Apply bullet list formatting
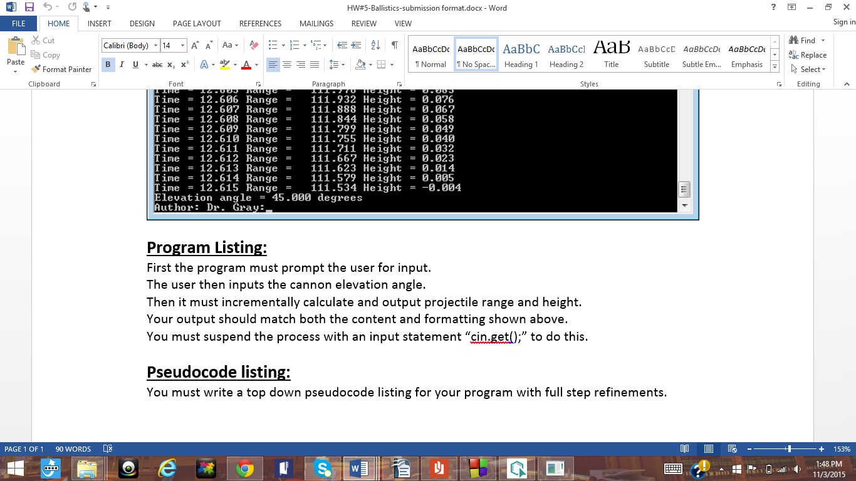The height and width of the screenshot is (481, 856). click(x=273, y=46)
